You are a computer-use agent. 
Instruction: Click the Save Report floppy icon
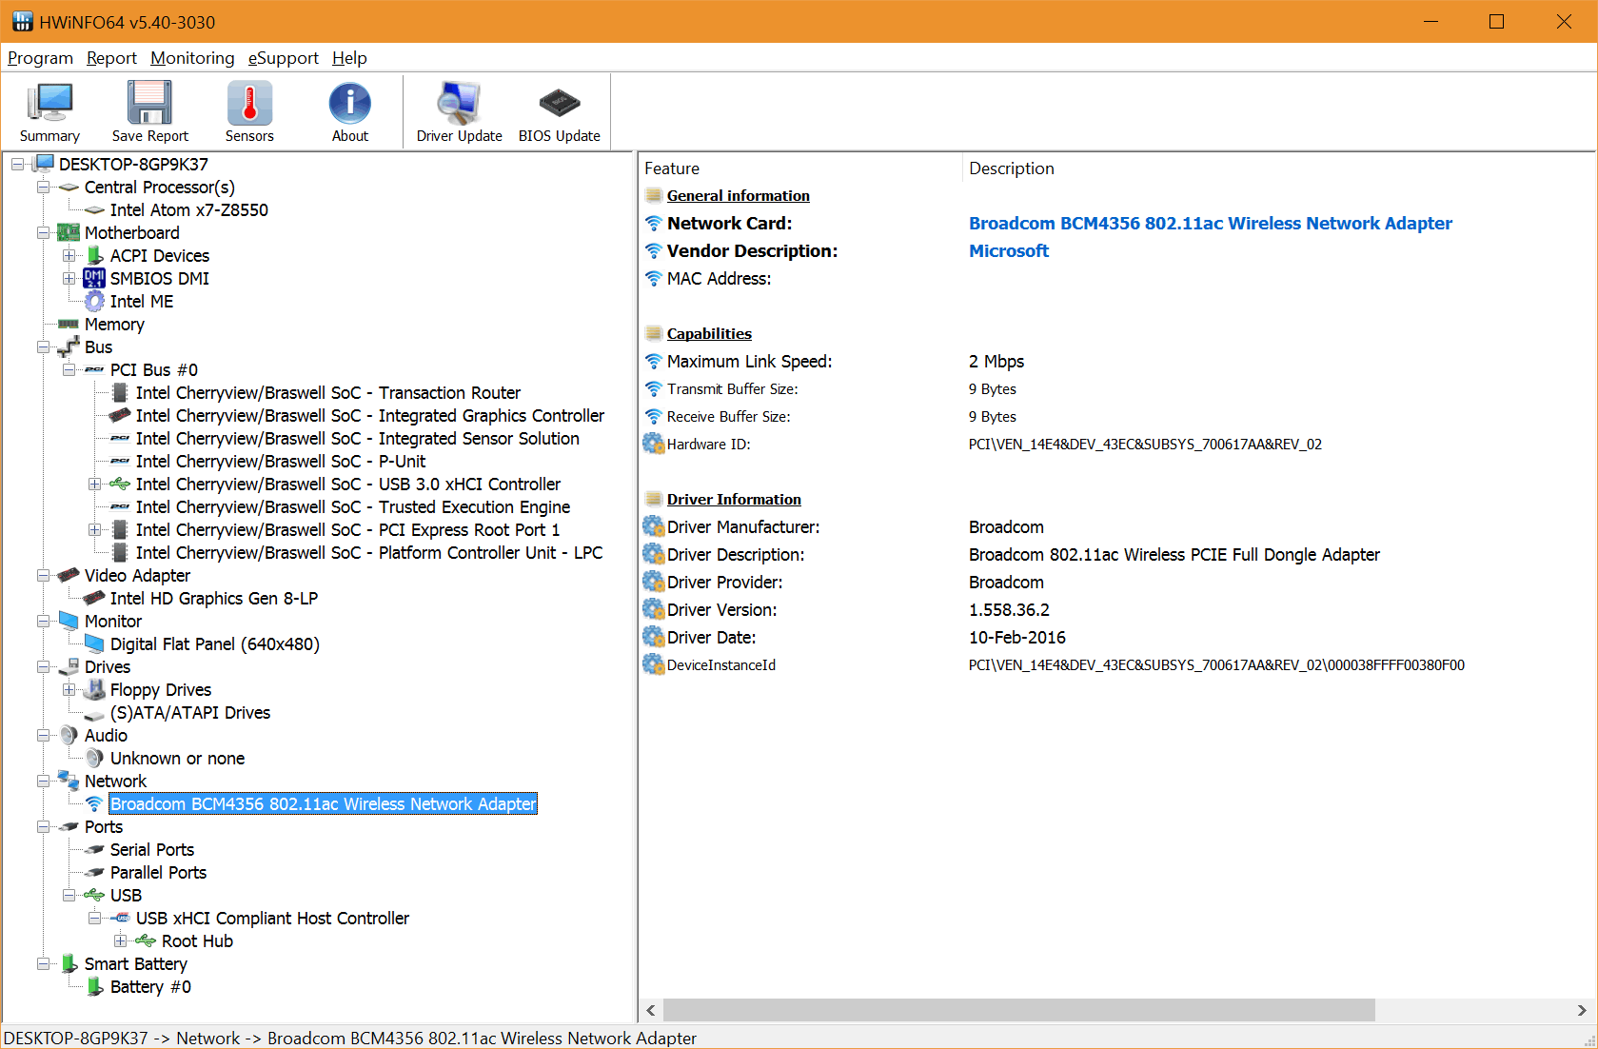point(149,103)
